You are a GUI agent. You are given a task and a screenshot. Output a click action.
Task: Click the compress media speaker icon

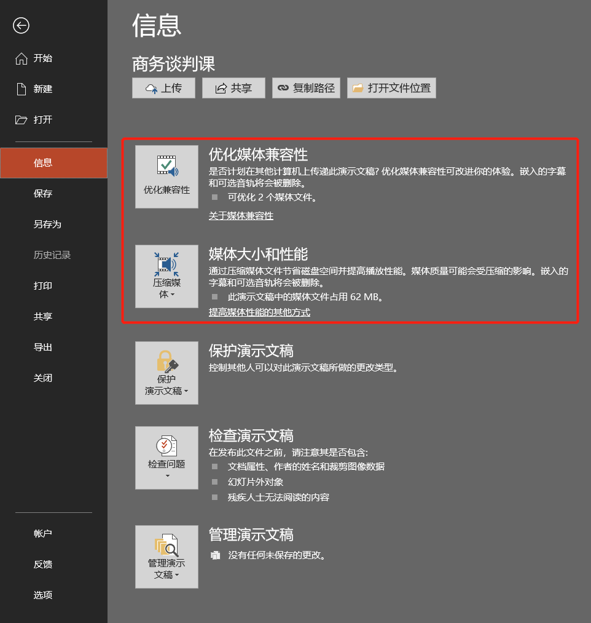(x=166, y=264)
